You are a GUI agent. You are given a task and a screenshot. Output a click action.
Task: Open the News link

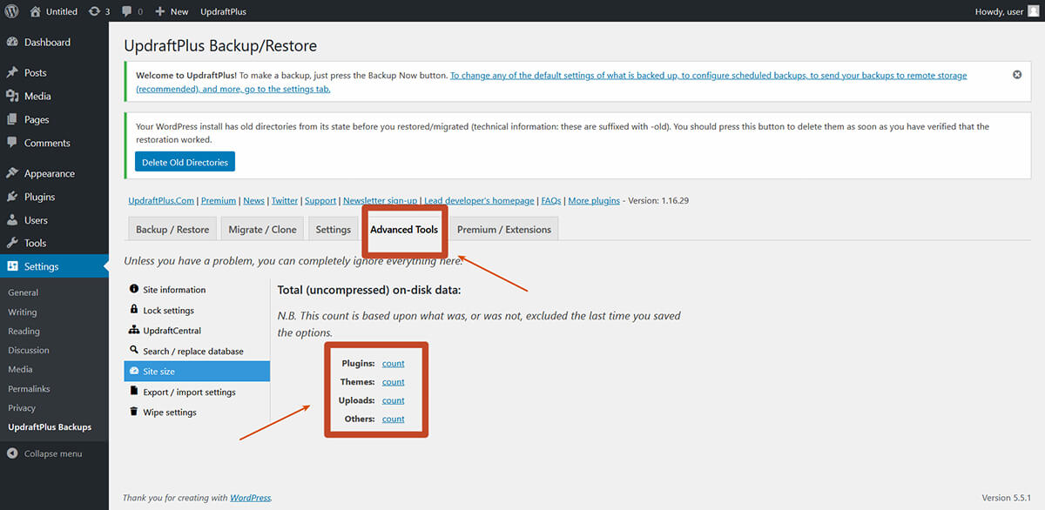pyautogui.click(x=253, y=201)
